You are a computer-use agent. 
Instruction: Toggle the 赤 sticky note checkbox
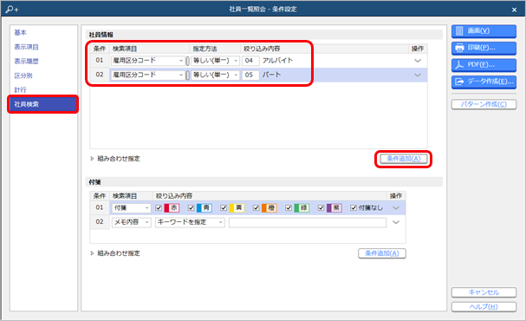159,208
